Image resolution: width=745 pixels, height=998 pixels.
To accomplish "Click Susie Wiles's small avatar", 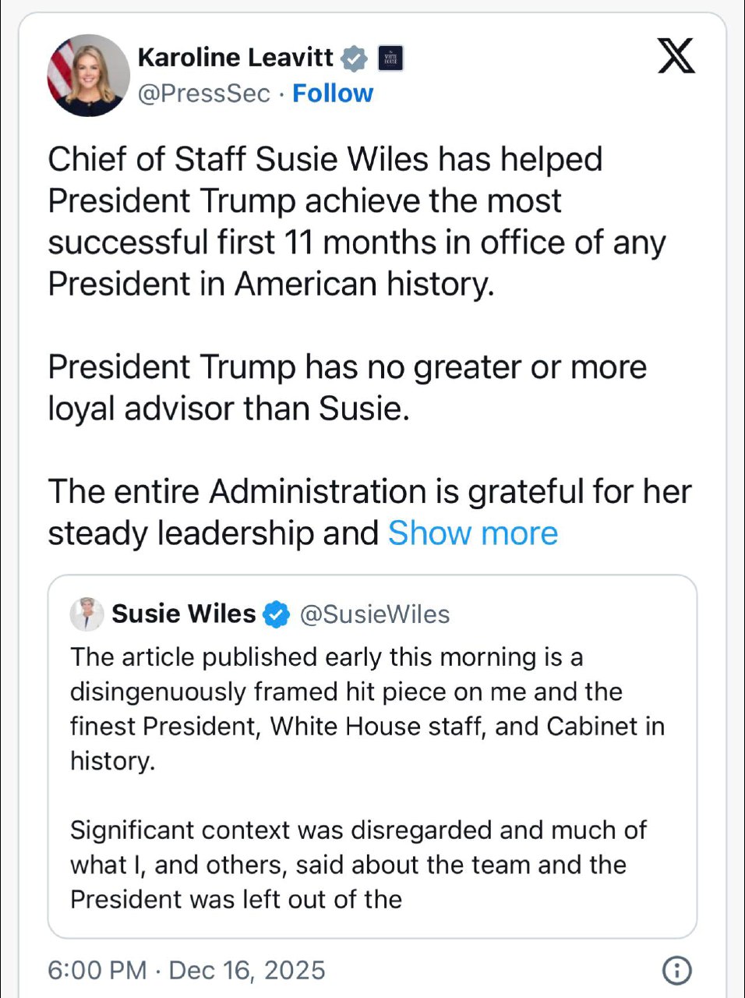I will (87, 614).
